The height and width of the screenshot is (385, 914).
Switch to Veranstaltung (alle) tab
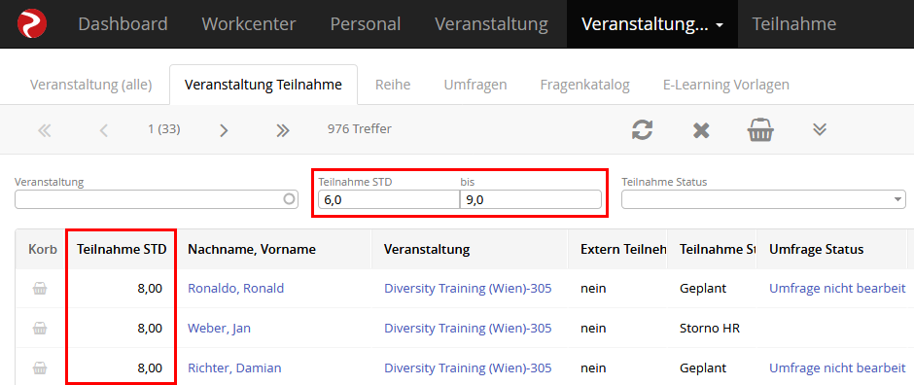coord(91,85)
